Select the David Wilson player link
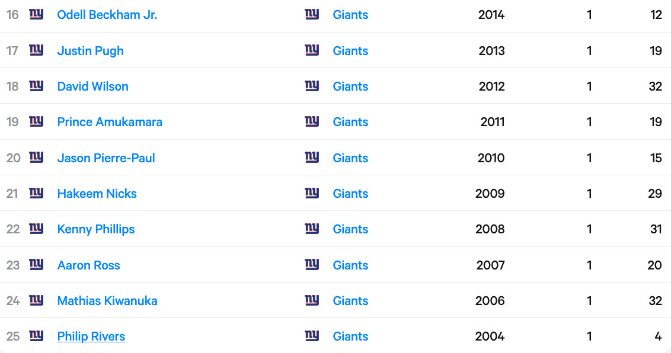 coord(93,86)
